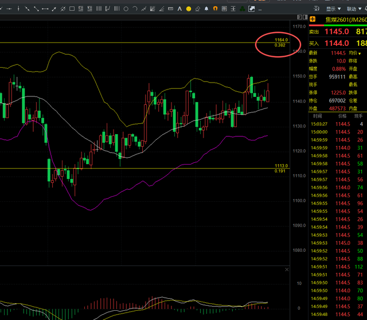Screen dimensions: 367x320
Task: Open the 联动 dropdown menu
Action: (x=354, y=9)
